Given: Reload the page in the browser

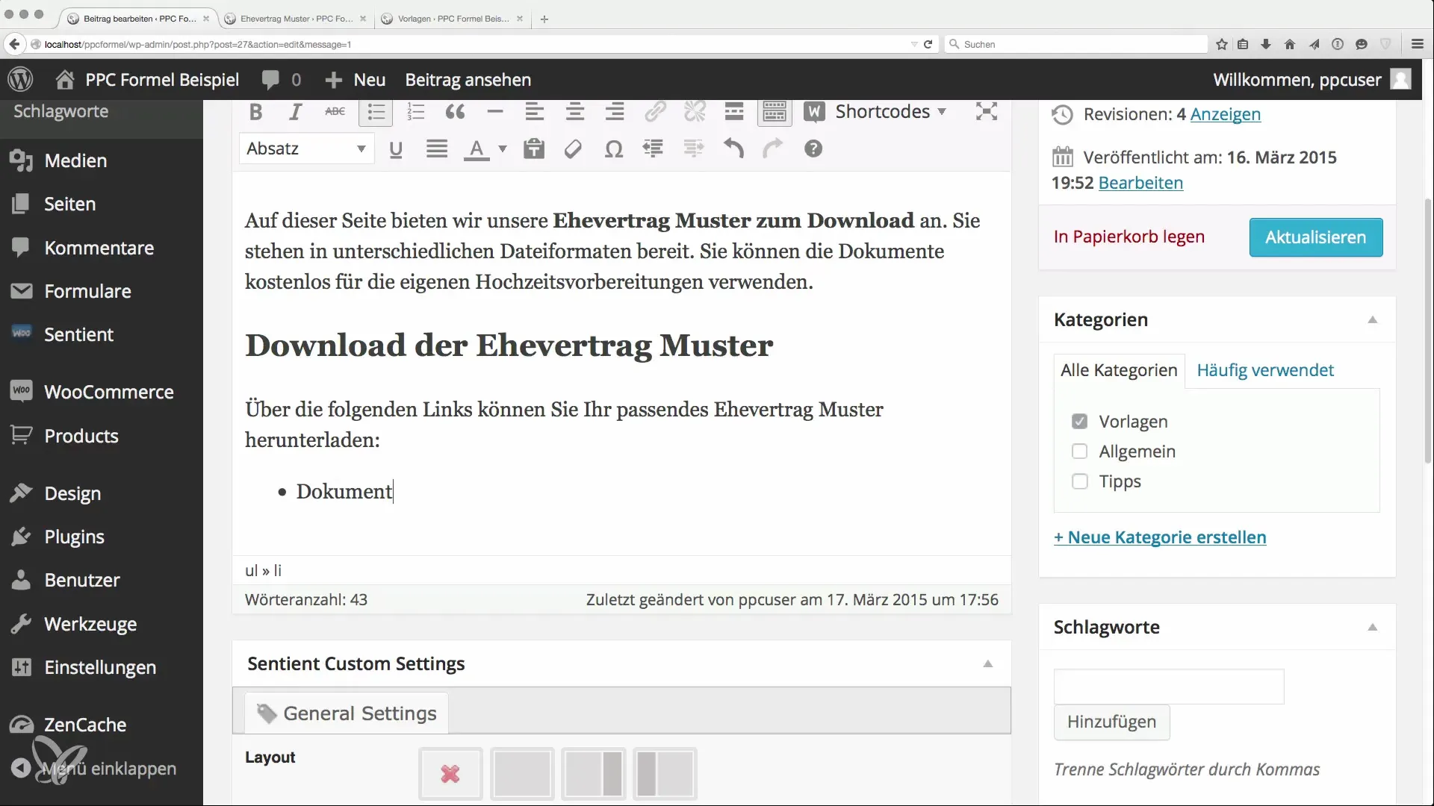Looking at the screenshot, I should 928,44.
